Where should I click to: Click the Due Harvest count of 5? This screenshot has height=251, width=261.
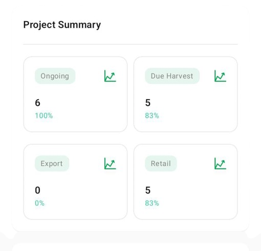coord(148,103)
